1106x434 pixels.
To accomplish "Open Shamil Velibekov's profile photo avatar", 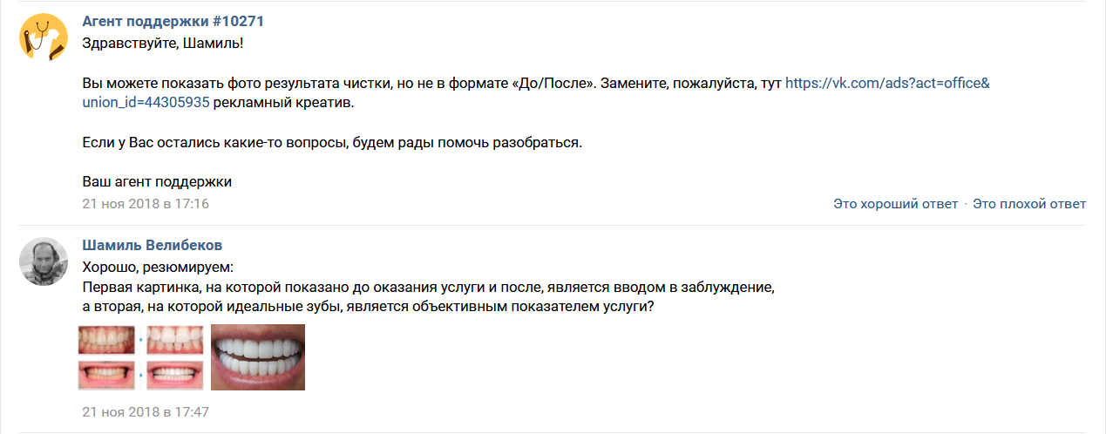I will [44, 261].
